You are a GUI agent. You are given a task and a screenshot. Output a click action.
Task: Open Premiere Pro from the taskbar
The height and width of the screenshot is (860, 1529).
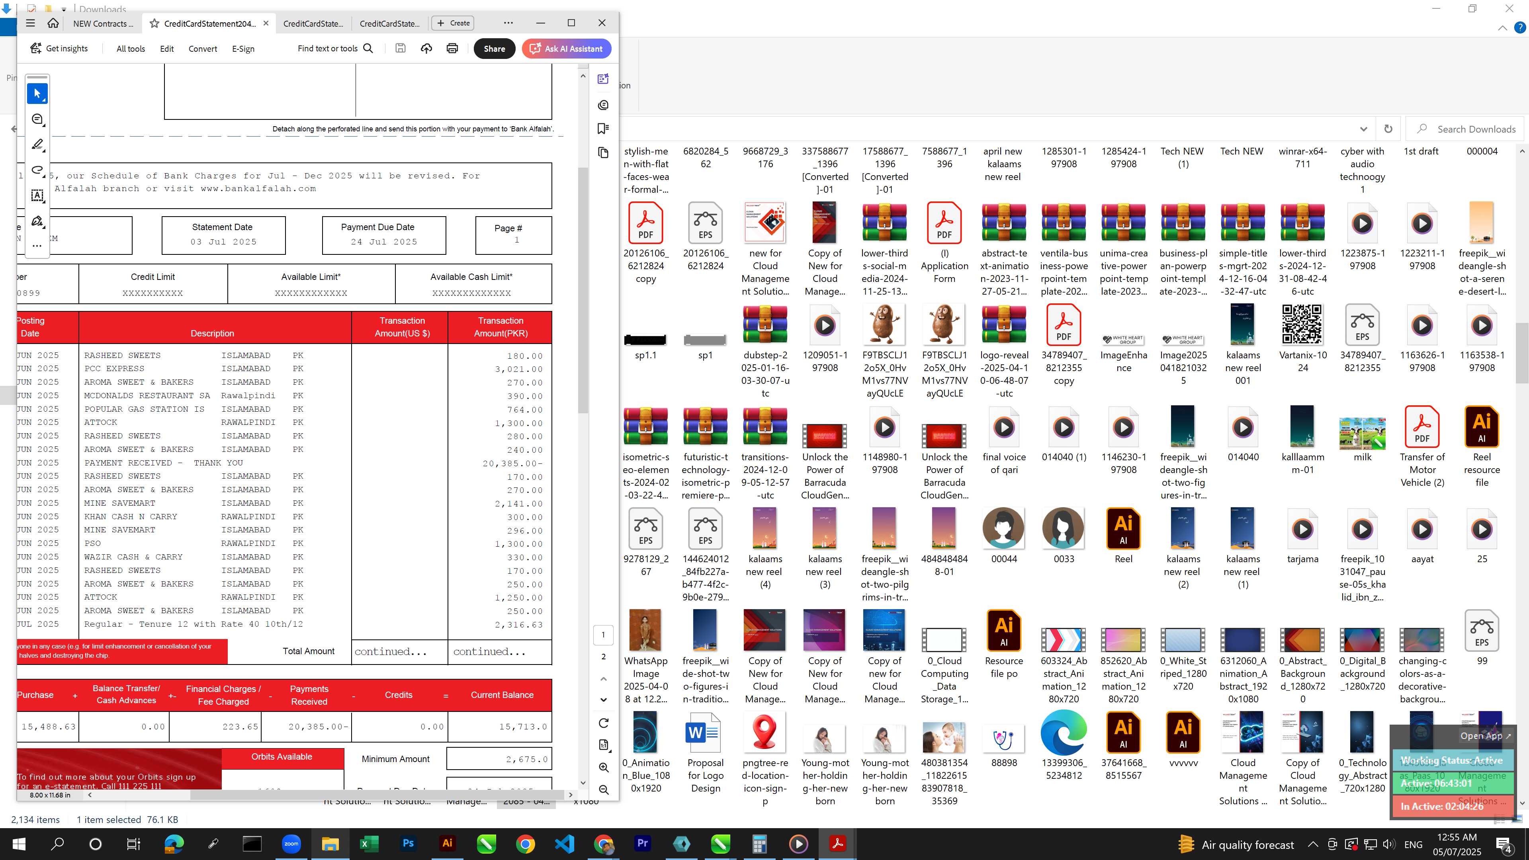643,844
